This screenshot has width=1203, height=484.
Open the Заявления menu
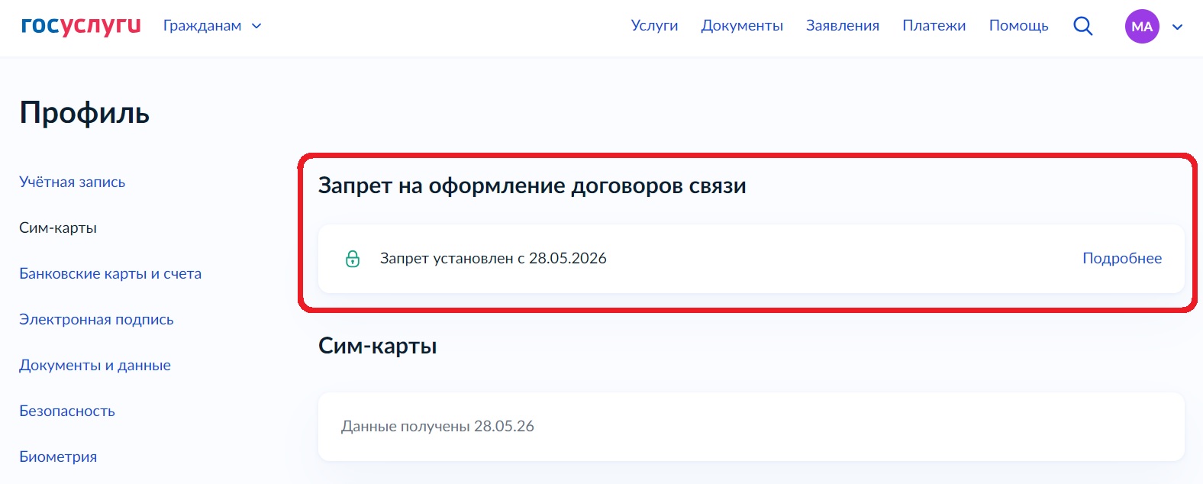tap(843, 25)
